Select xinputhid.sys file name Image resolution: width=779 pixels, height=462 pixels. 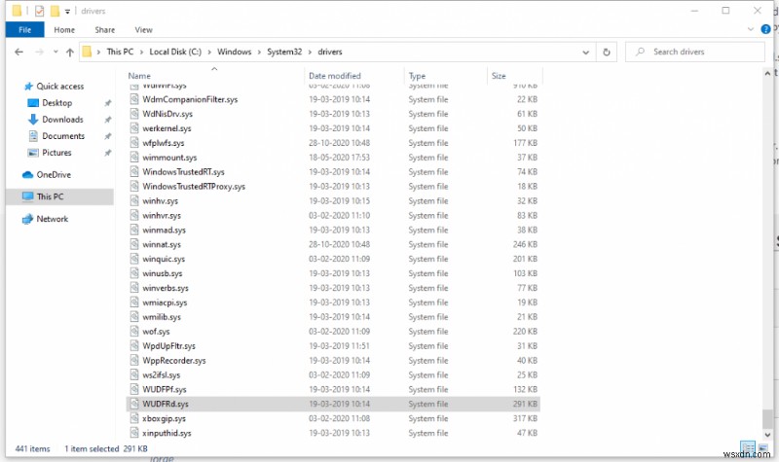[x=167, y=433]
